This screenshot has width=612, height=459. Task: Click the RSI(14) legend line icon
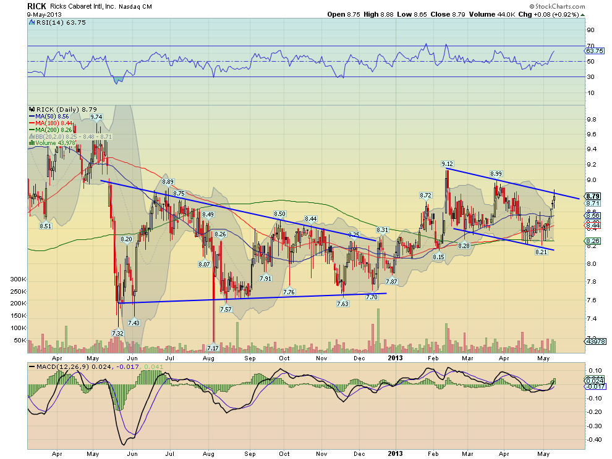pos(32,23)
